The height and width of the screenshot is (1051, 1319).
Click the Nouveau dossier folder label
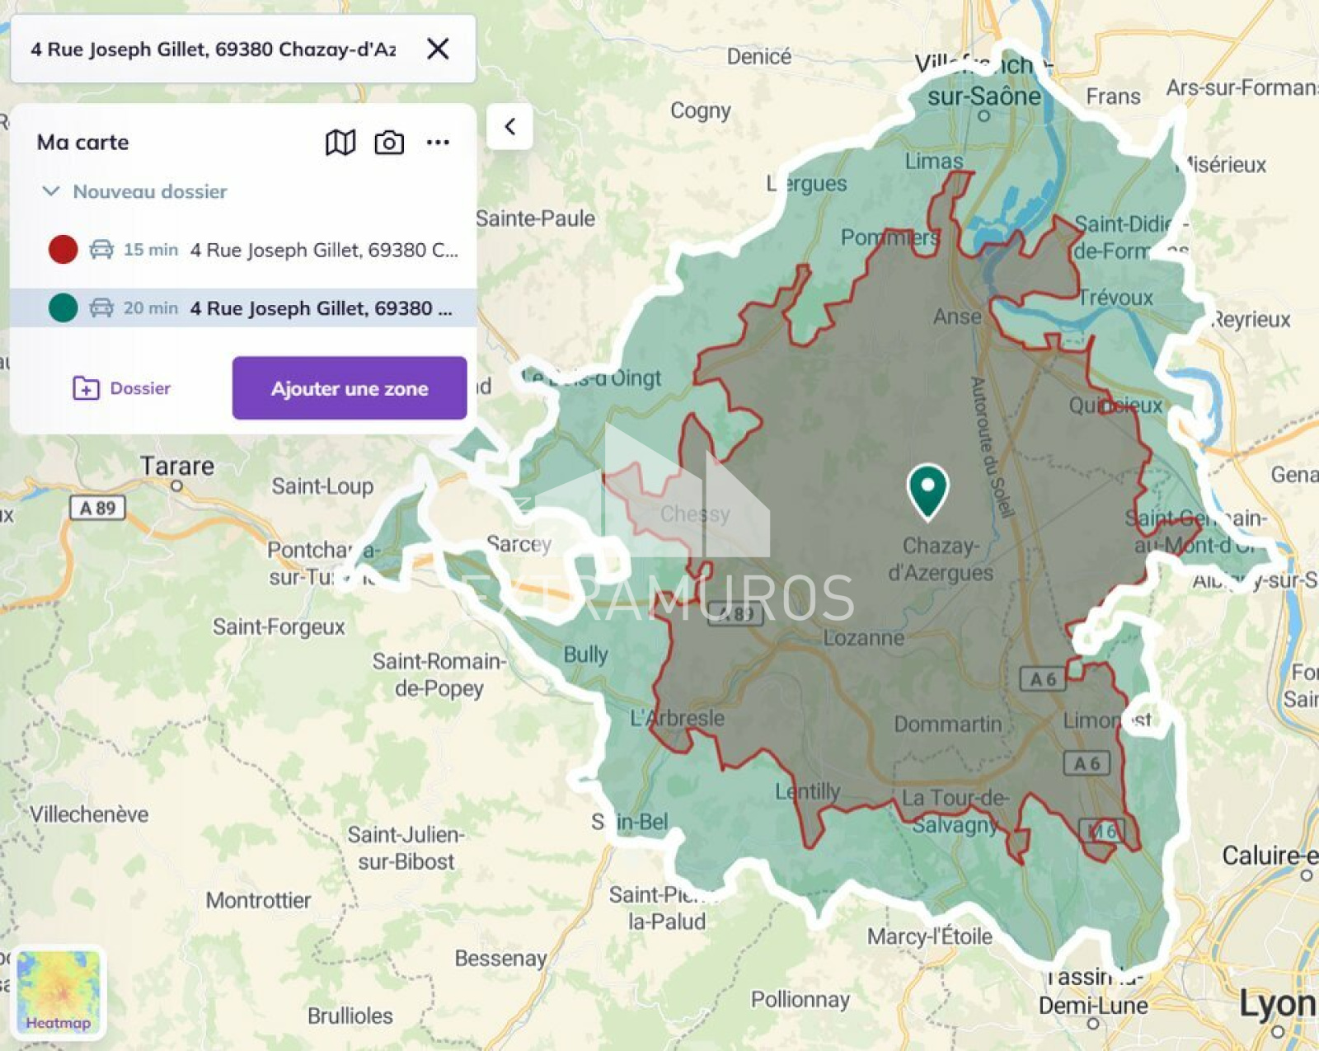pos(150,191)
